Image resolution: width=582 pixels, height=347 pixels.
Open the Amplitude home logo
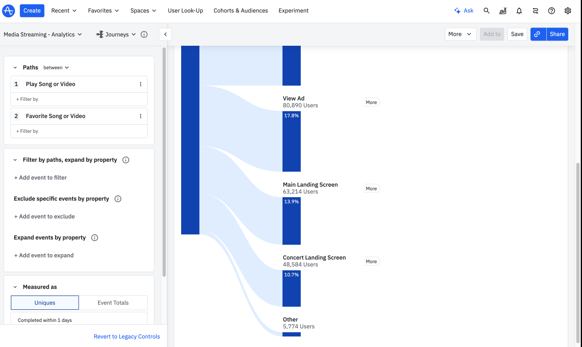[x=9, y=11]
